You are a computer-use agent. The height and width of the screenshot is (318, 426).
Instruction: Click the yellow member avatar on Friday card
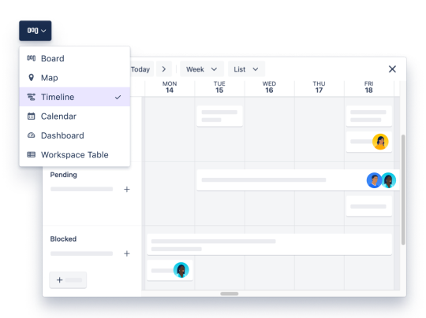pyautogui.click(x=380, y=142)
